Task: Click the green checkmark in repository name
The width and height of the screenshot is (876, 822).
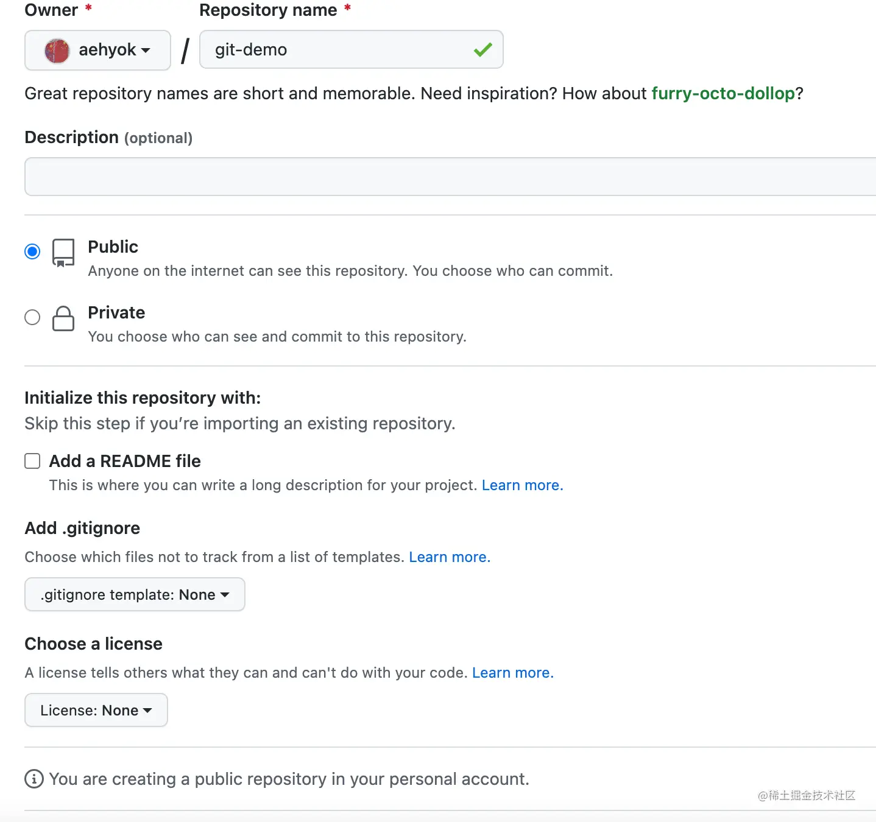Action: pos(482,50)
